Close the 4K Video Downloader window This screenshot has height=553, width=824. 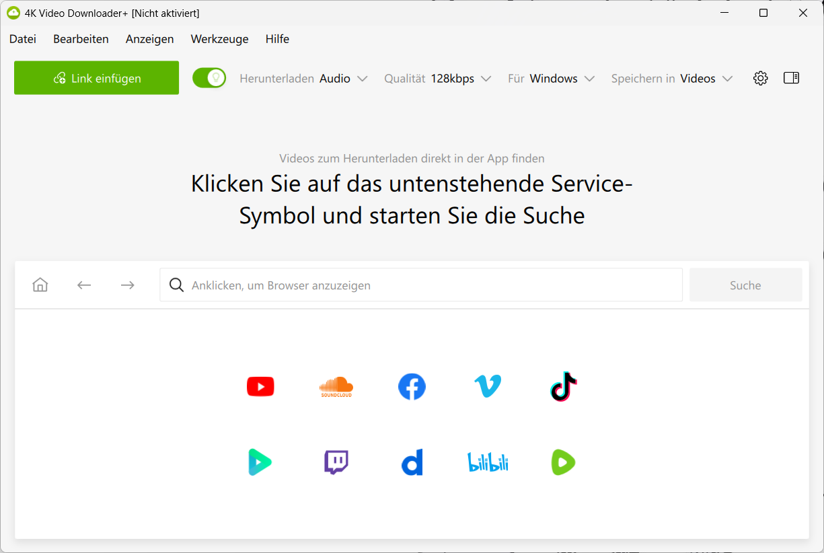pyautogui.click(x=803, y=13)
